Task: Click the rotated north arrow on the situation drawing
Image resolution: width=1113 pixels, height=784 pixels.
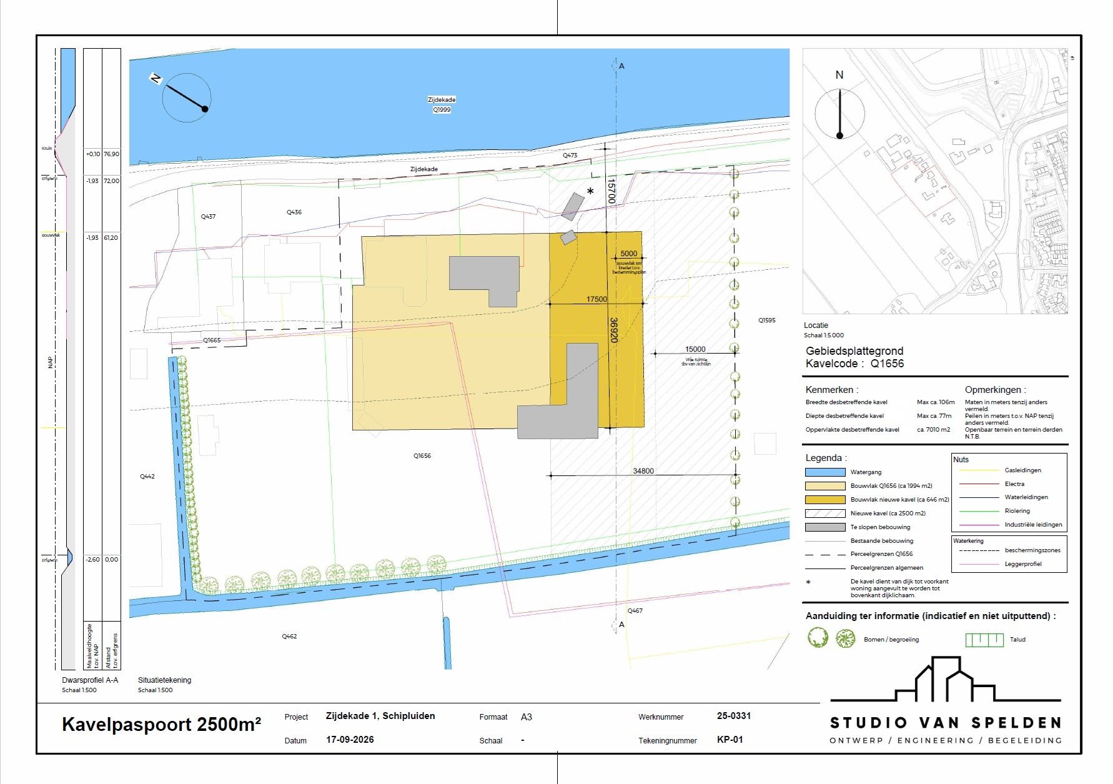Action: point(185,97)
